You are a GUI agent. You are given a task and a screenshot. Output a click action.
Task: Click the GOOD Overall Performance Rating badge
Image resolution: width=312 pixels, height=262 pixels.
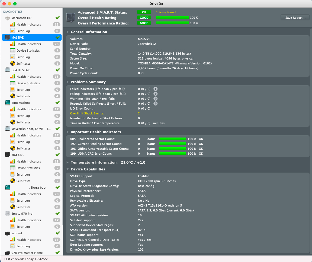pos(144,23)
